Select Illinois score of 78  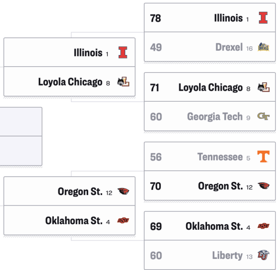tap(155, 18)
